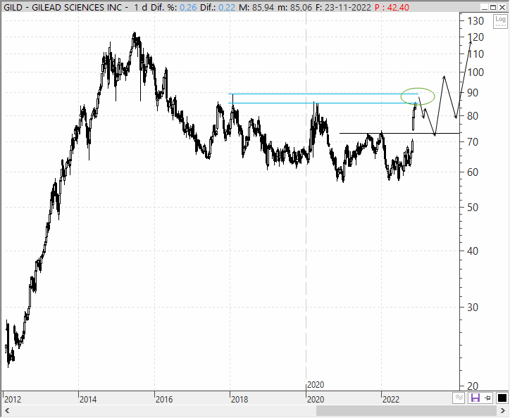Click the 100 price axis label
Image resolution: width=510 pixels, height=418 pixels.
coord(475,72)
